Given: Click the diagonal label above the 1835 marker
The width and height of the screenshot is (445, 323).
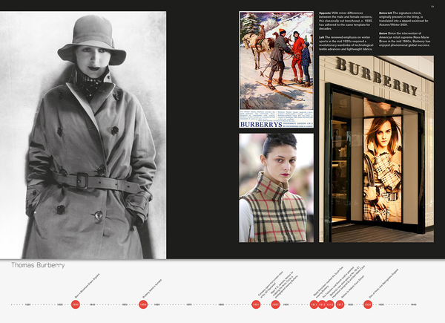Looking at the screenshot, I should tap(87, 286).
